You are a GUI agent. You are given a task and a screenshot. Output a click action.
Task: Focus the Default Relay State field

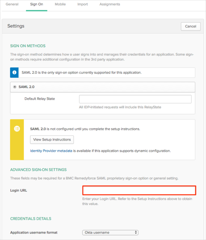tap(135, 99)
